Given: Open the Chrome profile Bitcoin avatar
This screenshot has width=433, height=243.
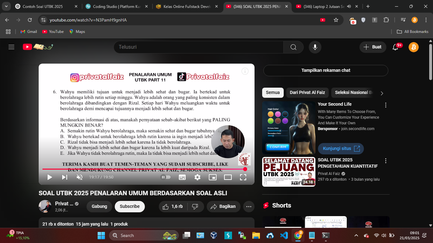Looking at the screenshot, I should [415, 20].
